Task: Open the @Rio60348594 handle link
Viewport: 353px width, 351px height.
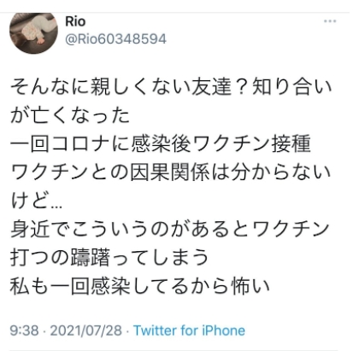Action: 115,39
